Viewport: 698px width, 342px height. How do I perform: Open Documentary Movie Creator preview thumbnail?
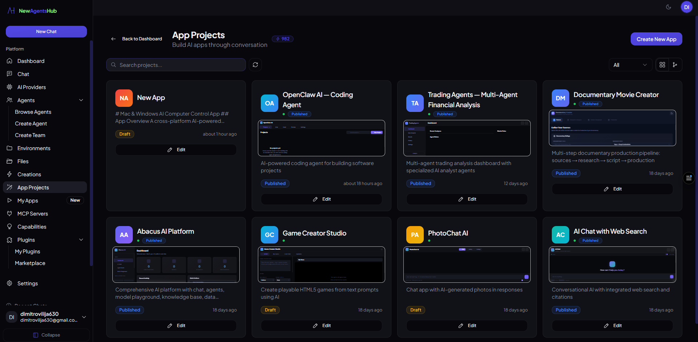613,128
